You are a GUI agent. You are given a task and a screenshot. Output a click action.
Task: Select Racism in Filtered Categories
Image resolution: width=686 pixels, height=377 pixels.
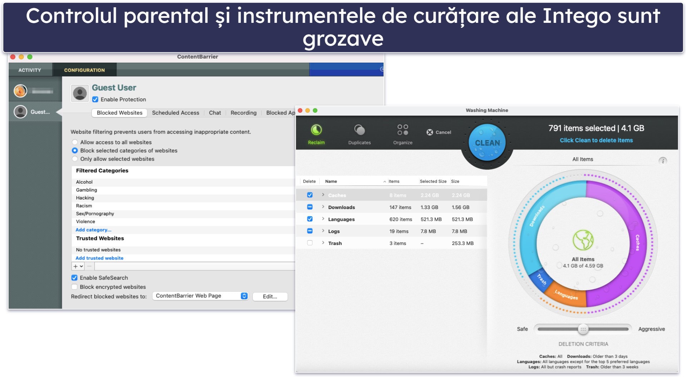point(84,205)
